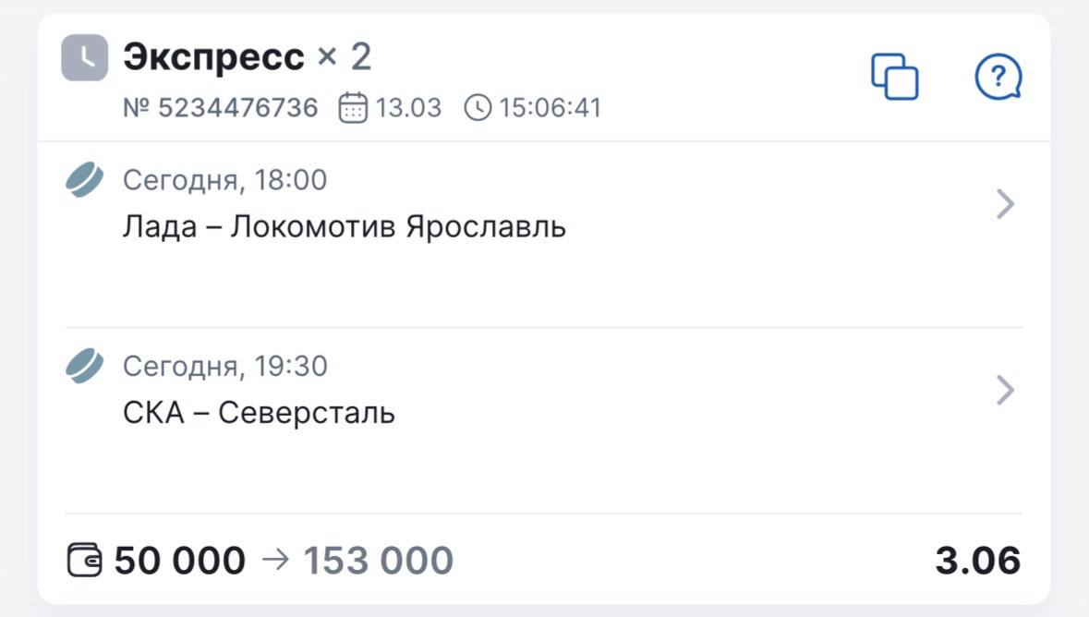Click the calendar icon beside 13.03
This screenshot has height=617, width=1089.
pyautogui.click(x=353, y=108)
